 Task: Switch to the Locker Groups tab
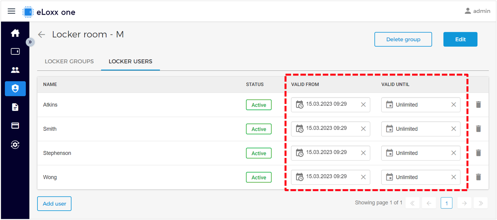tap(69, 61)
